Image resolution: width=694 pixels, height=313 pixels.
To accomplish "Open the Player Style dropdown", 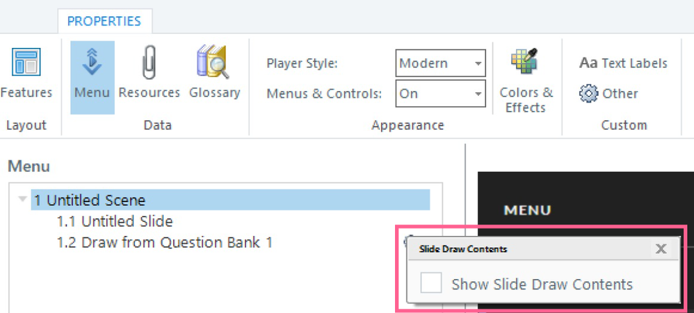I will click(440, 64).
